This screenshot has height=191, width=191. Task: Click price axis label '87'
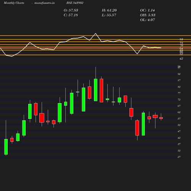[x=179, y=80]
